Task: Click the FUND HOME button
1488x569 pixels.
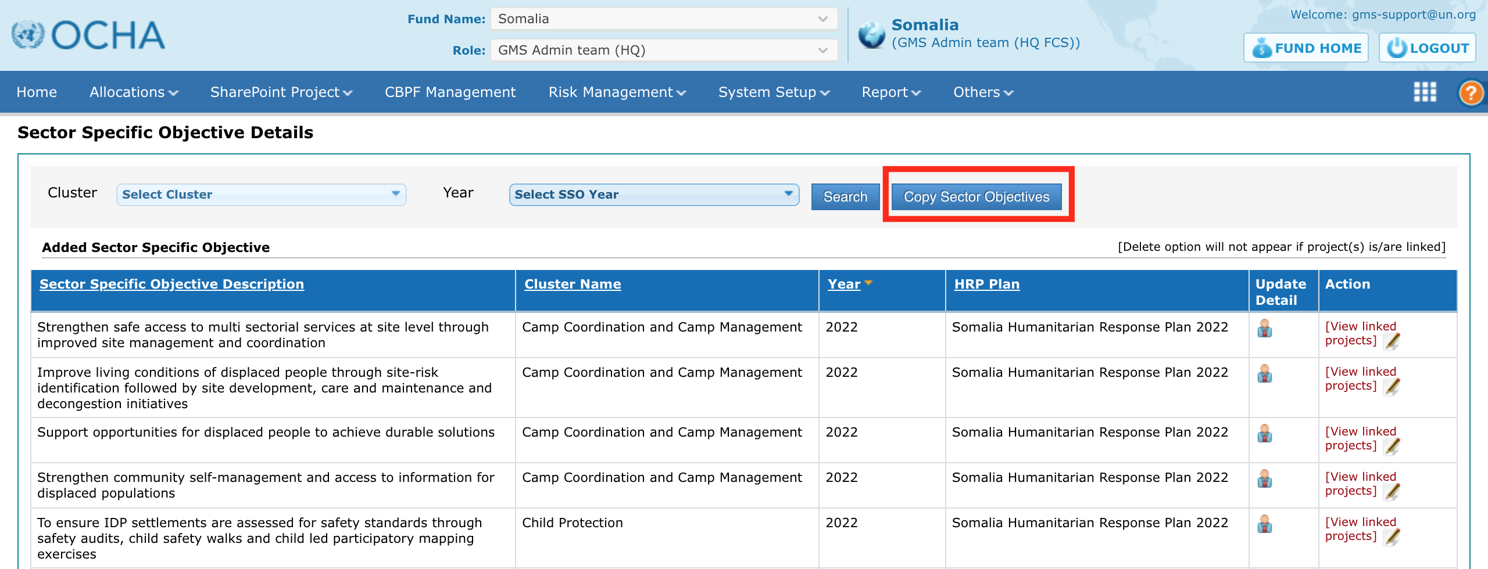Action: pyautogui.click(x=1305, y=48)
